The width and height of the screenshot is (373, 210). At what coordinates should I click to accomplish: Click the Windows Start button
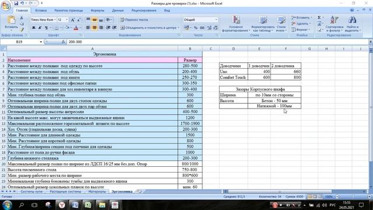pyautogui.click(x=7, y=205)
